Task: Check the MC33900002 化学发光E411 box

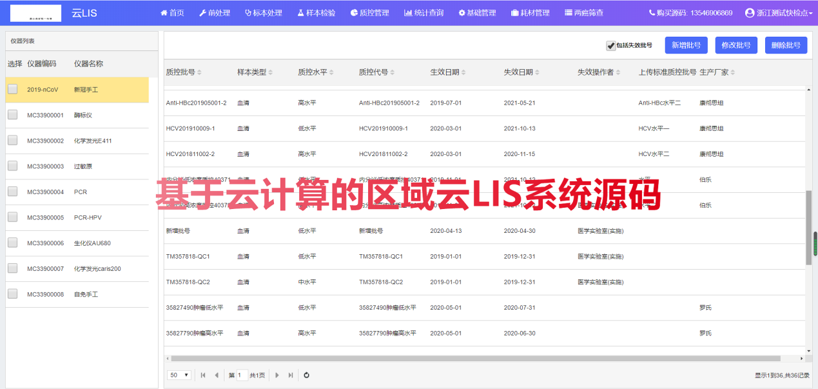Action: coord(12,141)
